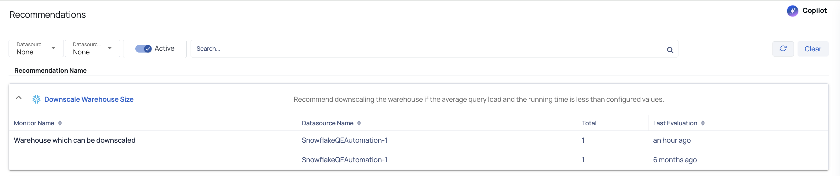
Task: Sort by Datasource Name arrows
Action: 359,123
